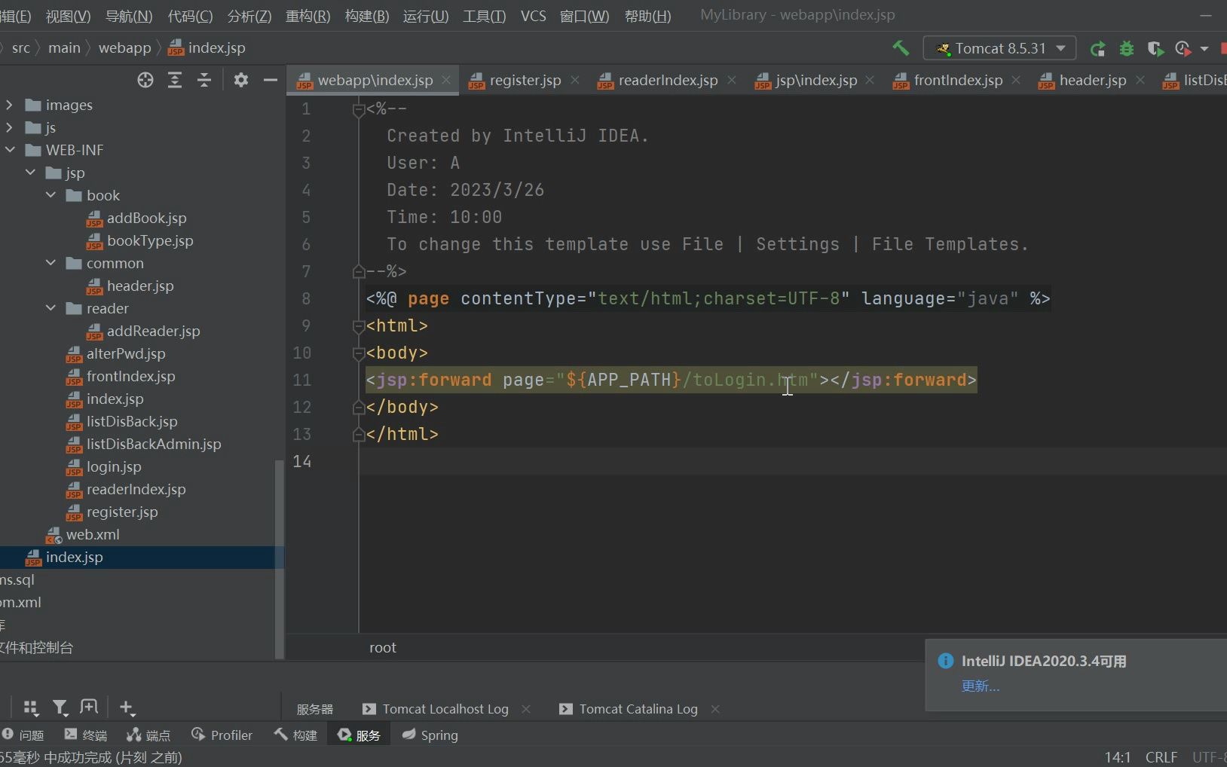Close the header.jsp editor tab

[x=1140, y=80]
